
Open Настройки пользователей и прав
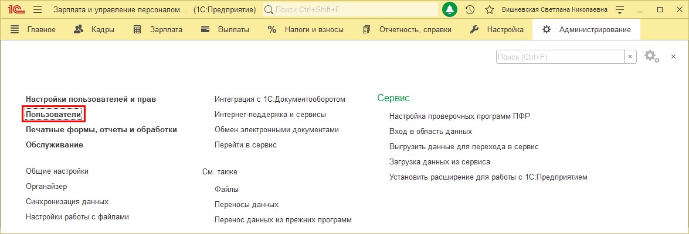click(91, 99)
